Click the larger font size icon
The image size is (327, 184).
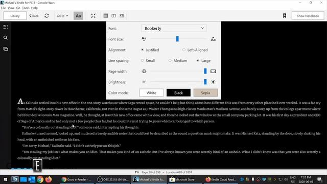pos(213,39)
